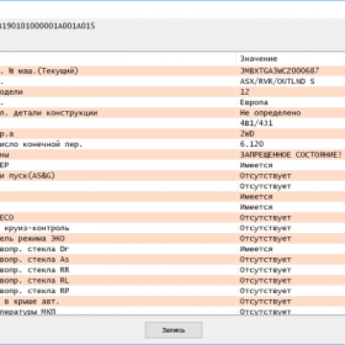Click the Запись button
Viewport: 345px width, 345px height.
tap(173, 330)
